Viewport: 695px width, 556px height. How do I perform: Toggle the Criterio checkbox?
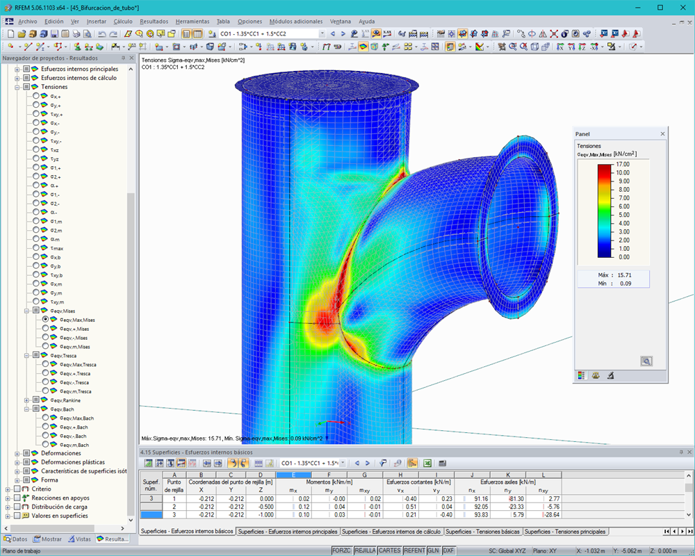(x=17, y=489)
